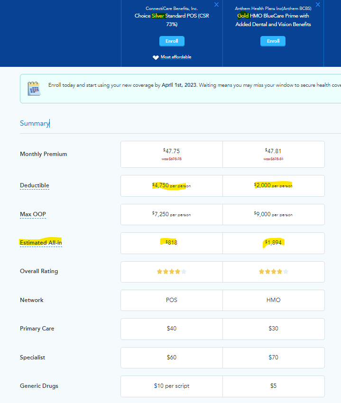Click the ConnectiCare plan star rating
This screenshot has height=403, width=341.
pos(172,271)
